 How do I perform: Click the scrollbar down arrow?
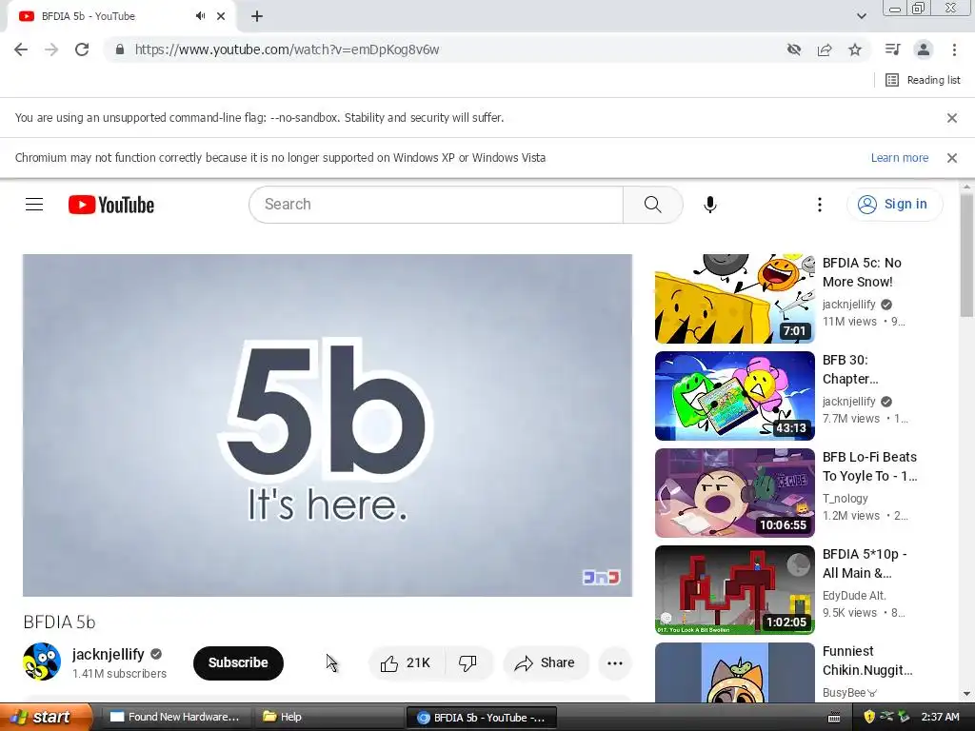pyautogui.click(x=966, y=694)
